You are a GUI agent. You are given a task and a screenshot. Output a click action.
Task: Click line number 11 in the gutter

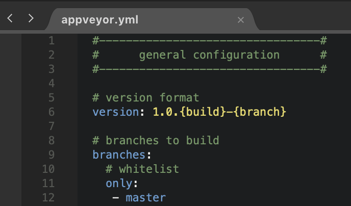click(48, 184)
